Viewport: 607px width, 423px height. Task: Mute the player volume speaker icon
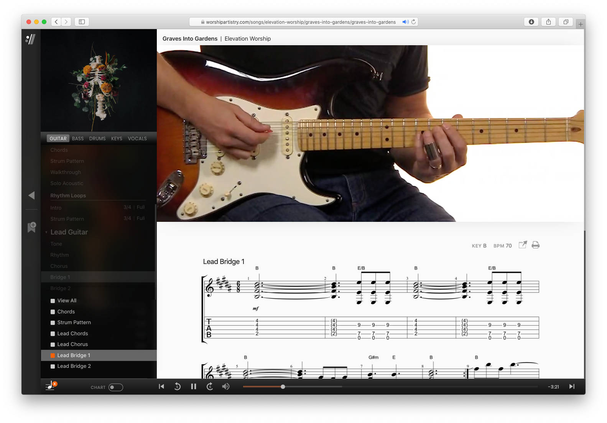[226, 387]
